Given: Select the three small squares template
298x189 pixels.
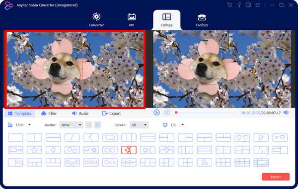Looking at the screenshot, I should 91,163.
